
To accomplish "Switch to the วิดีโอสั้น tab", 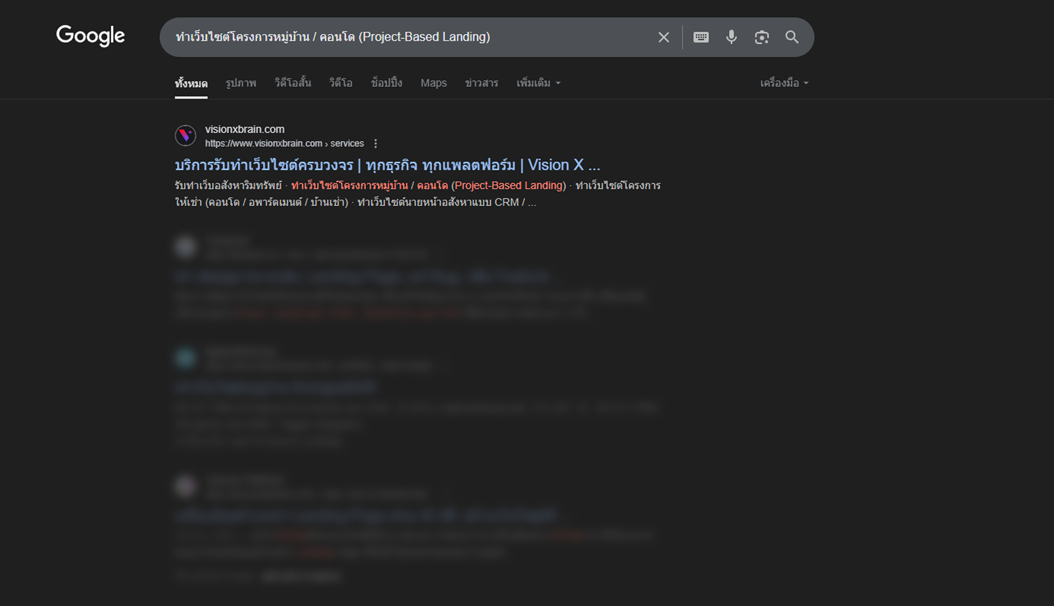I will point(292,83).
